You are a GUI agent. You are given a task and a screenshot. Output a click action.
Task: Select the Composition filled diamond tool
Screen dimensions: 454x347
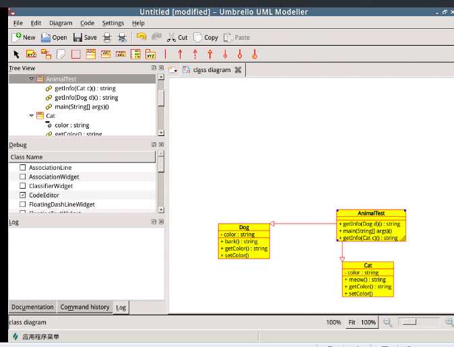pos(225,54)
